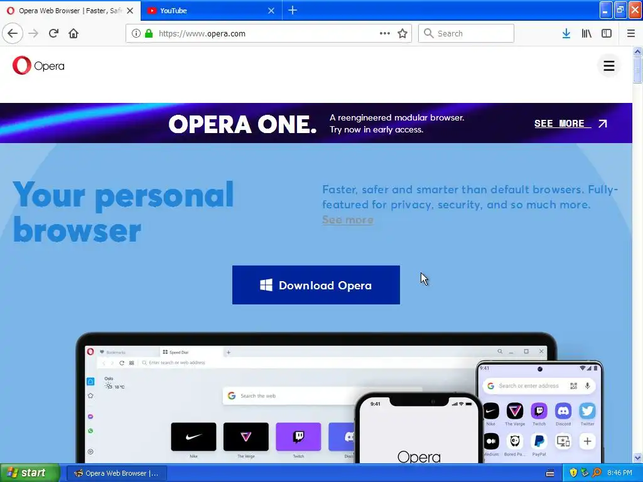Select the Opera Web Browser tab
The height and width of the screenshot is (482, 643).
[70, 11]
